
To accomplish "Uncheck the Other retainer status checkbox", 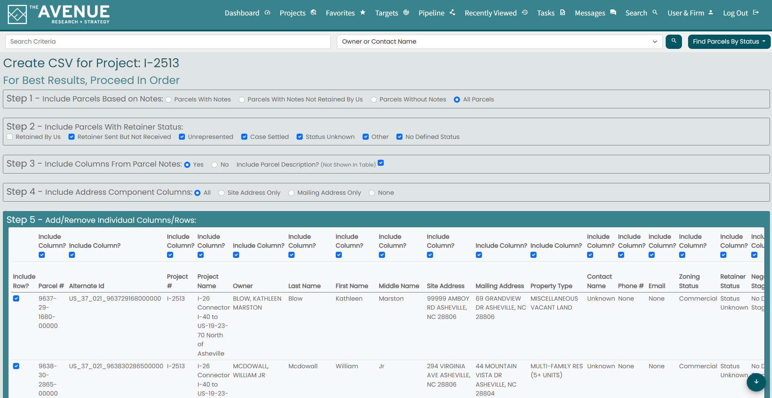I will (366, 137).
